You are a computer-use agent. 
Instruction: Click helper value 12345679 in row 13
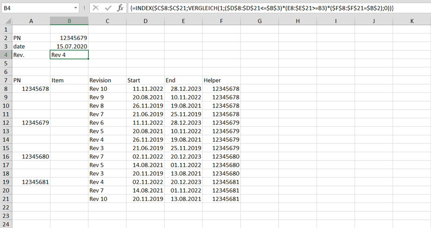click(x=221, y=131)
